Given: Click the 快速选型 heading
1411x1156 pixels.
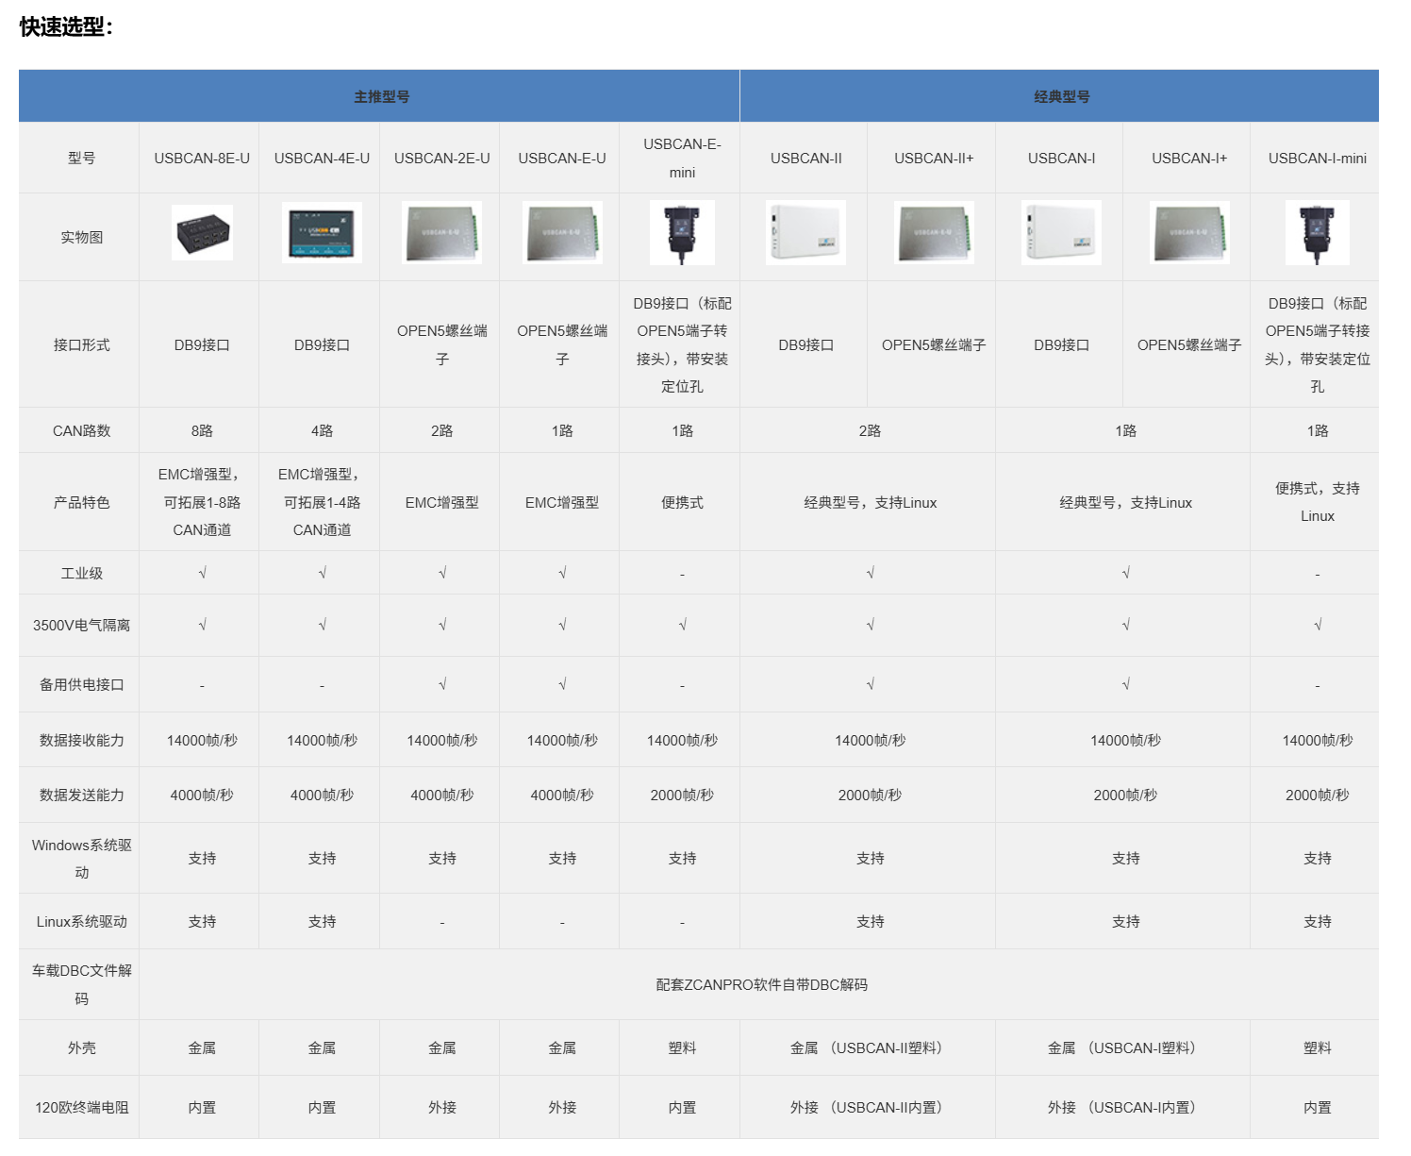Looking at the screenshot, I should [66, 26].
